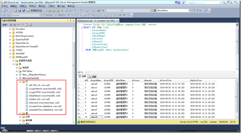
Task: Select the uUpdateTime column node
Action: (x=46, y=110)
